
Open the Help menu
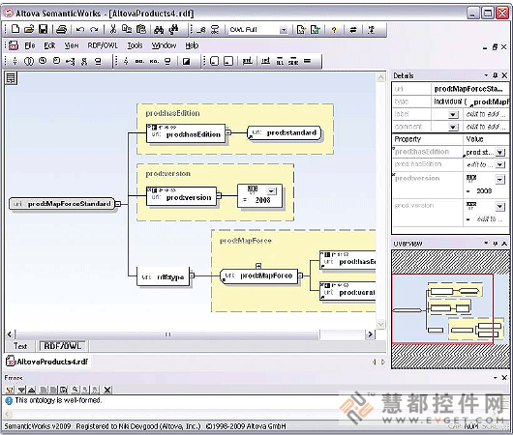pos(192,45)
